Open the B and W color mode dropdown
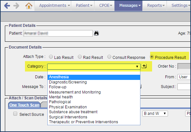The width and height of the screenshot is (191, 132). (155, 114)
